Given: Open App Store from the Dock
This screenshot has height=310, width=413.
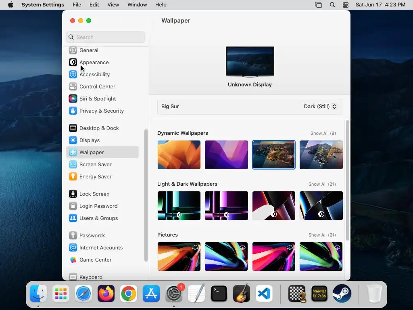Looking at the screenshot, I should tap(151, 293).
